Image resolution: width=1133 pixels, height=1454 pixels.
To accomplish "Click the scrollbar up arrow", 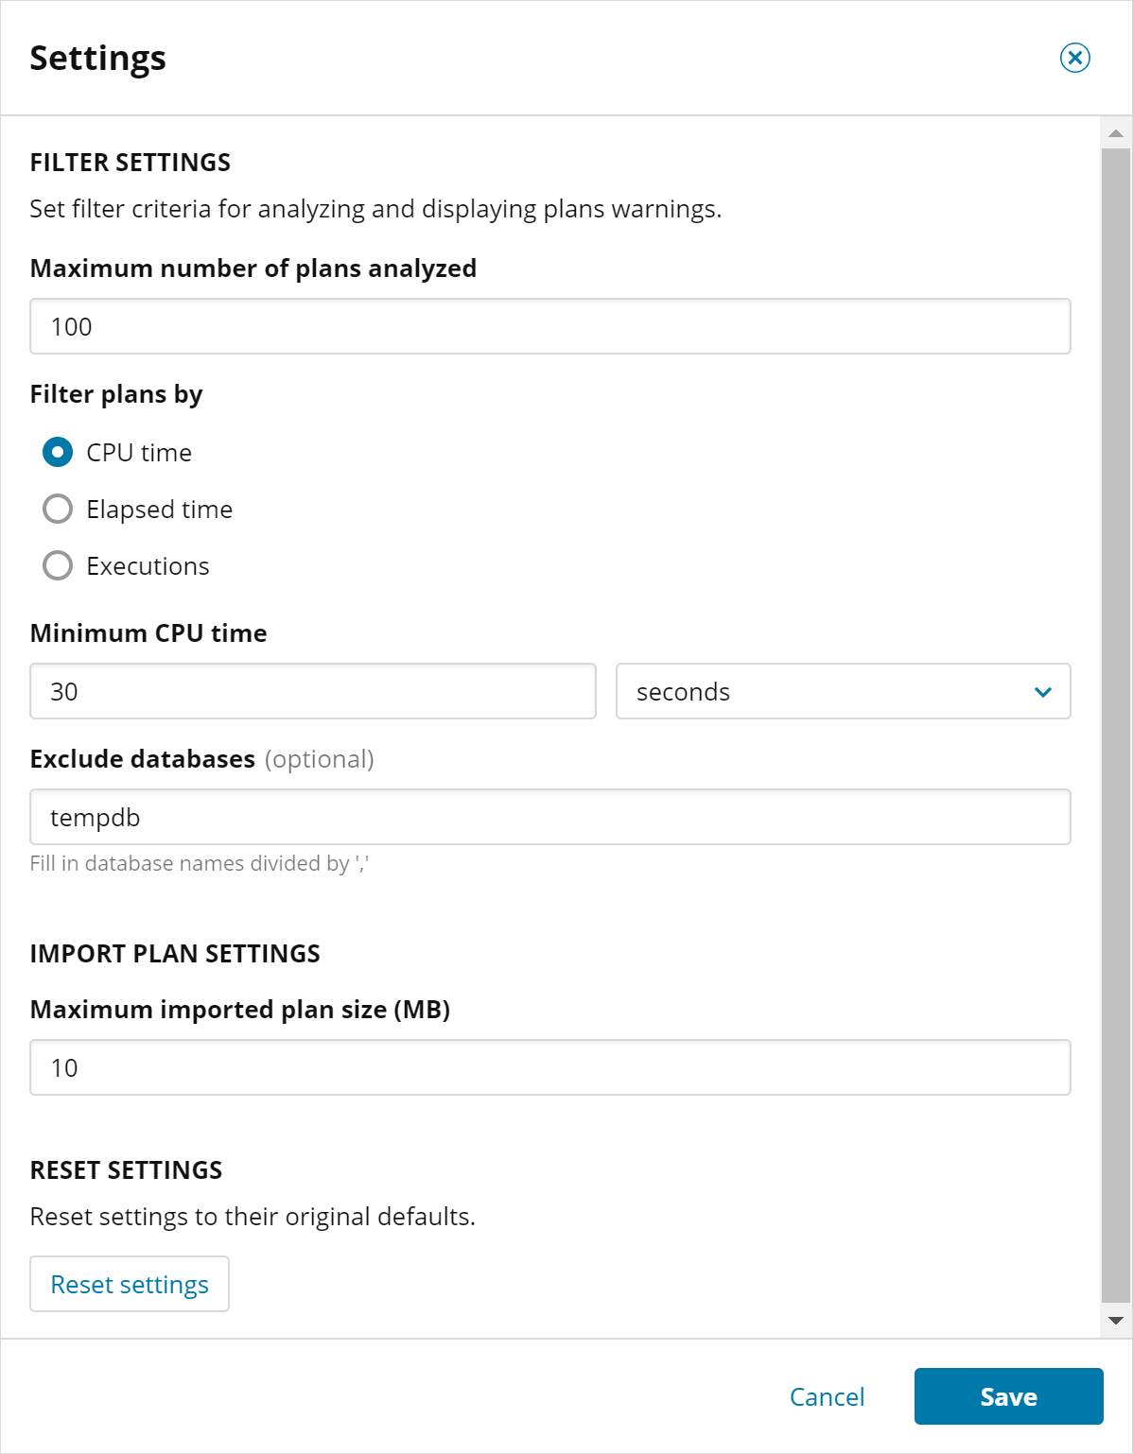I will 1116,133.
